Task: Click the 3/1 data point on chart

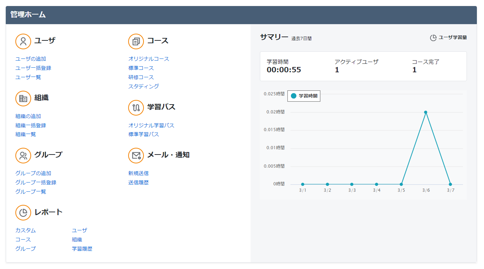Action: pyautogui.click(x=303, y=184)
